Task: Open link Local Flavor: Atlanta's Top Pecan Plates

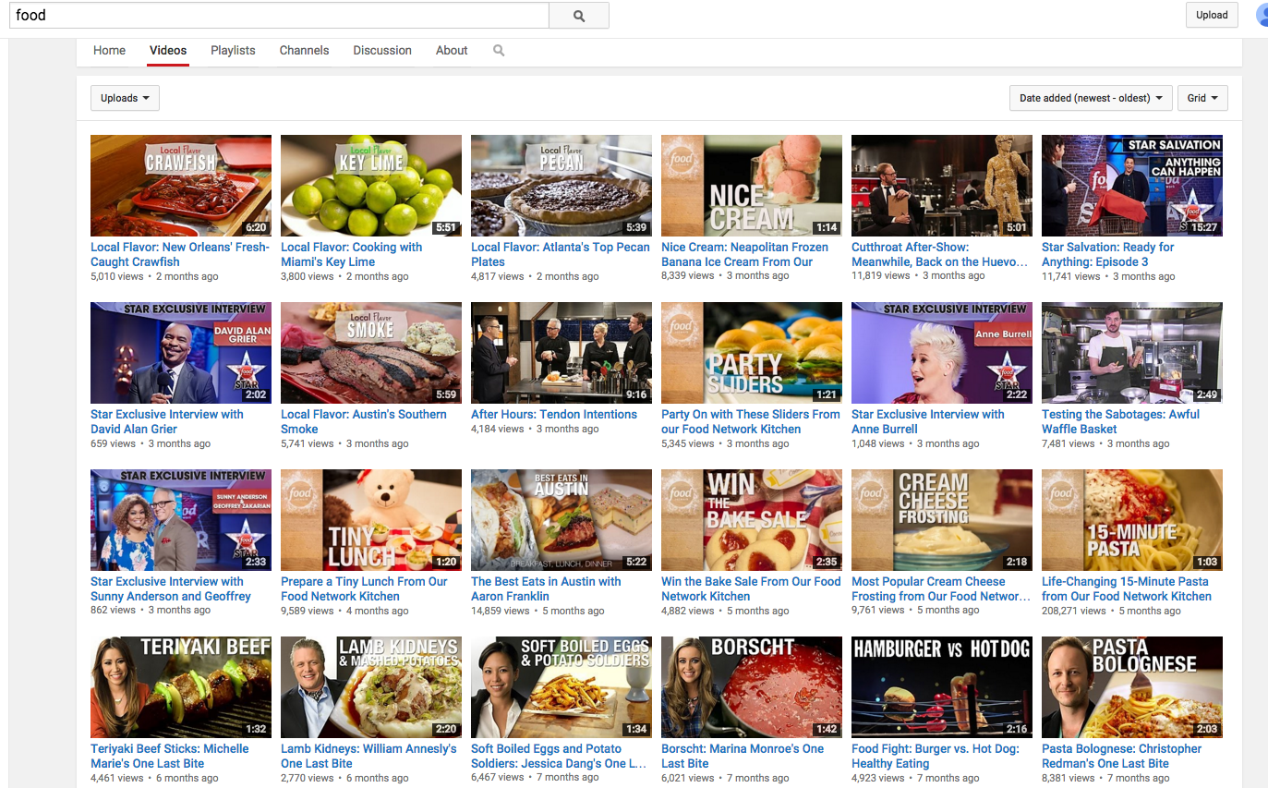Action: 561,255
